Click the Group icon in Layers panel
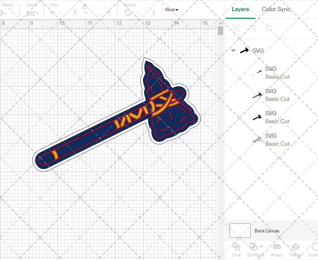The height and width of the screenshot is (260, 318). [236, 28]
